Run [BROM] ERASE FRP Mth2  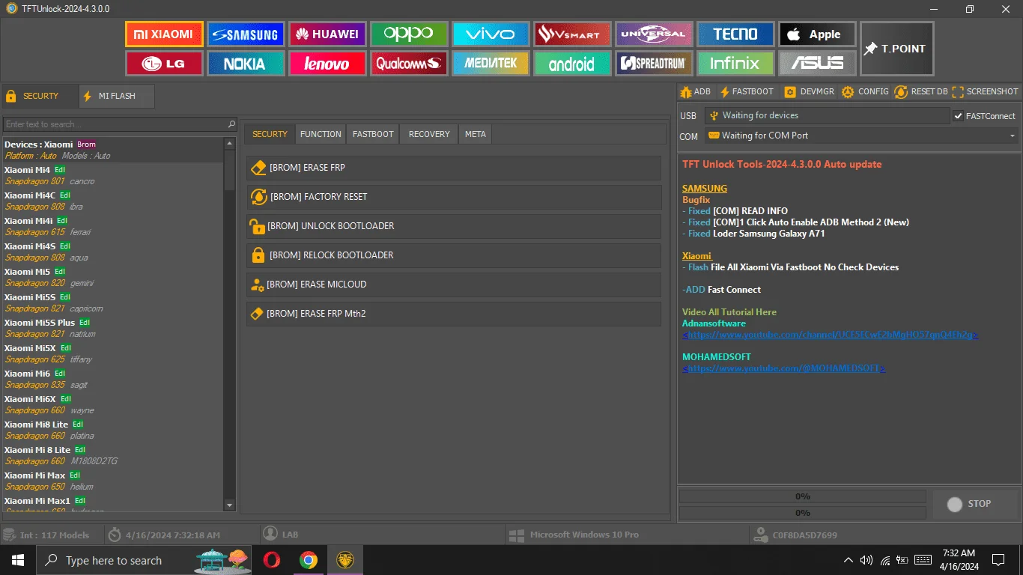454,314
